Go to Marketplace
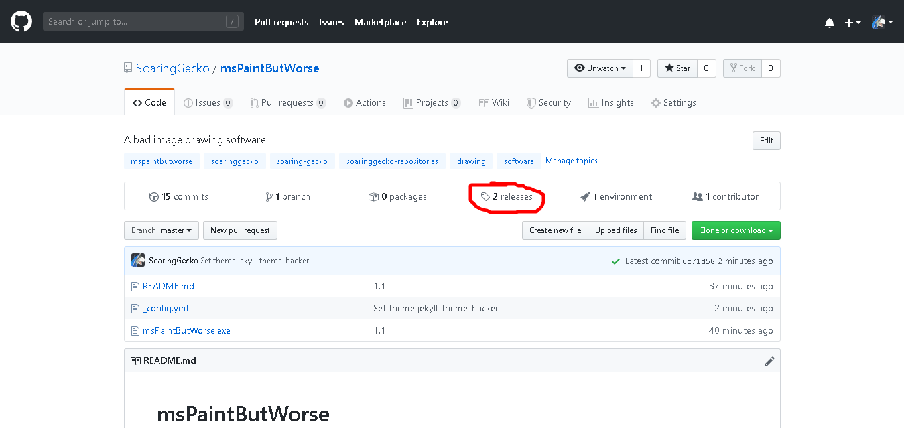Viewport: 904px width, 428px height. point(380,22)
